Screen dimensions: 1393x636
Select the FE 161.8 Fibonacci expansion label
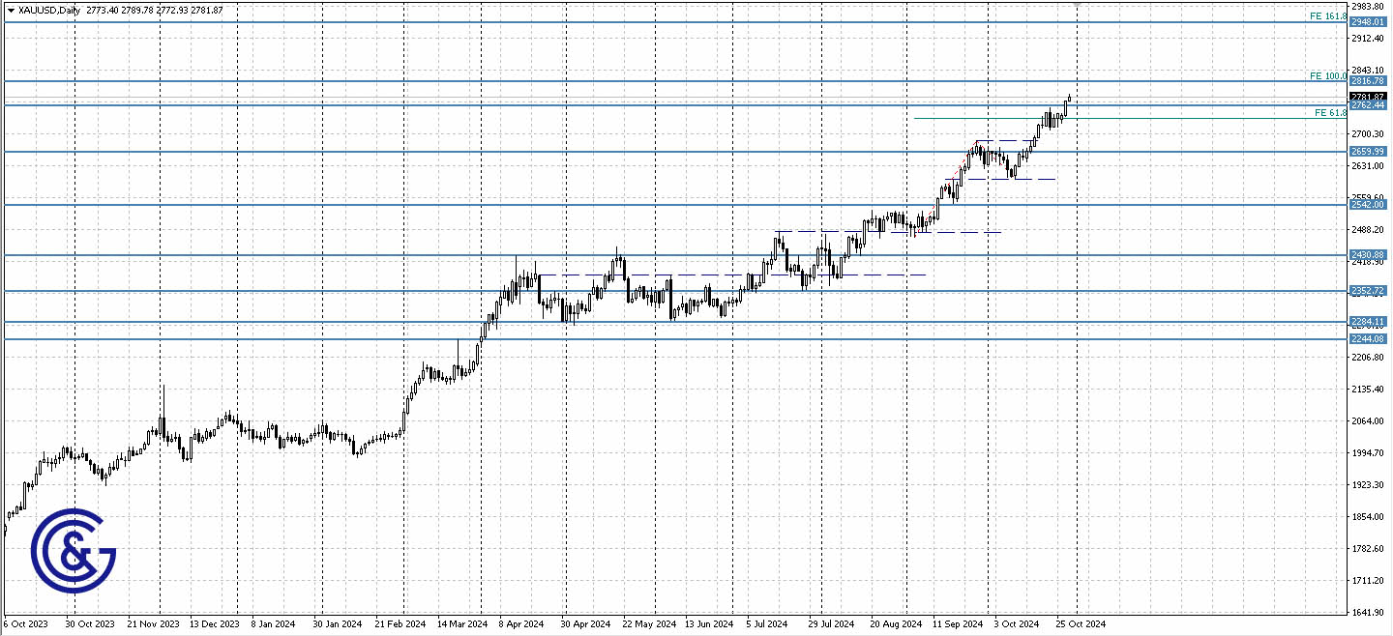coord(1326,15)
